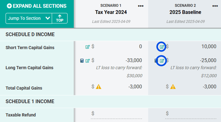
Task: Select the Tax Year 2024 scenario title
Action: 111,12
